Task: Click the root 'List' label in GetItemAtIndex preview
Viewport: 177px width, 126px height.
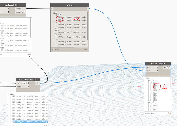Action: pyautogui.click(x=12, y=94)
